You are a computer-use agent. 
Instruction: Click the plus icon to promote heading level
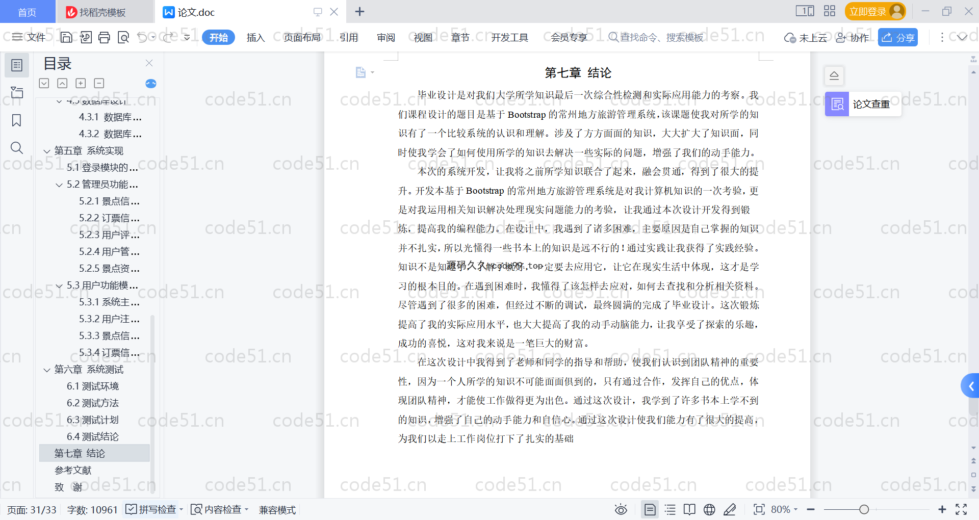(x=81, y=83)
